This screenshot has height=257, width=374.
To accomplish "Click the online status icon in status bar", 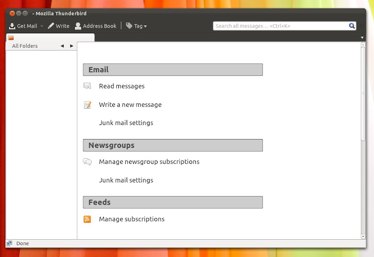I will pyautogui.click(x=9, y=243).
